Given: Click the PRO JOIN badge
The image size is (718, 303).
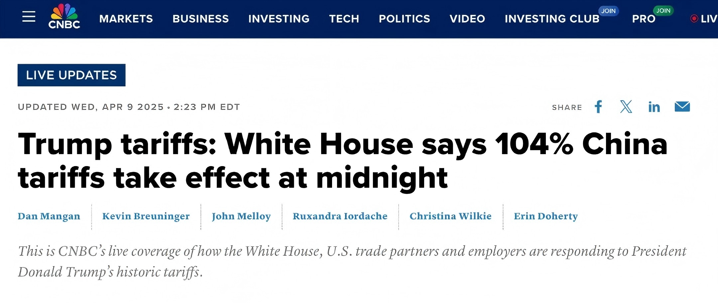Looking at the screenshot, I should click(x=663, y=11).
